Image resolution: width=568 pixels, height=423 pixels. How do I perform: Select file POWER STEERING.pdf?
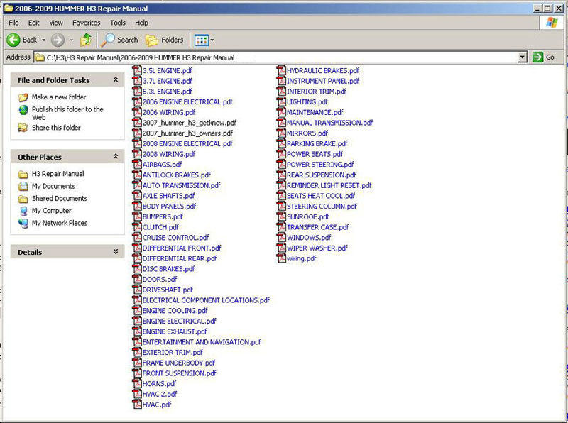pos(321,165)
